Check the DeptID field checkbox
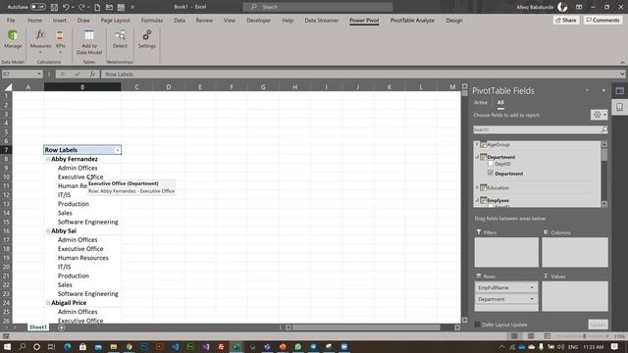The image size is (628, 353). (491, 164)
